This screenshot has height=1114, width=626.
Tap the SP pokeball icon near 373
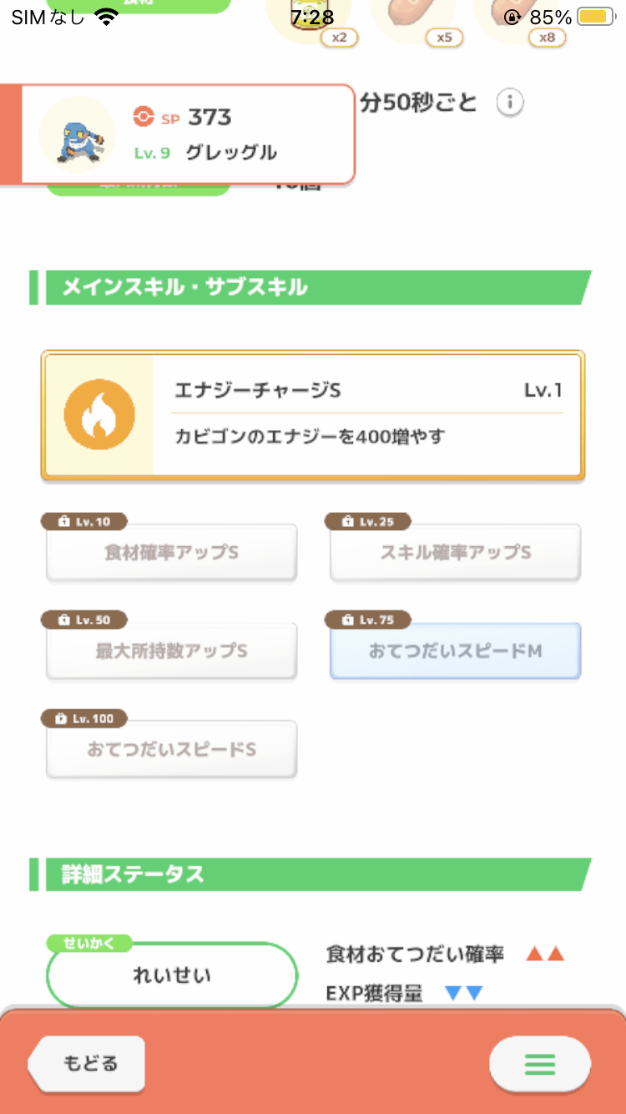[144, 117]
